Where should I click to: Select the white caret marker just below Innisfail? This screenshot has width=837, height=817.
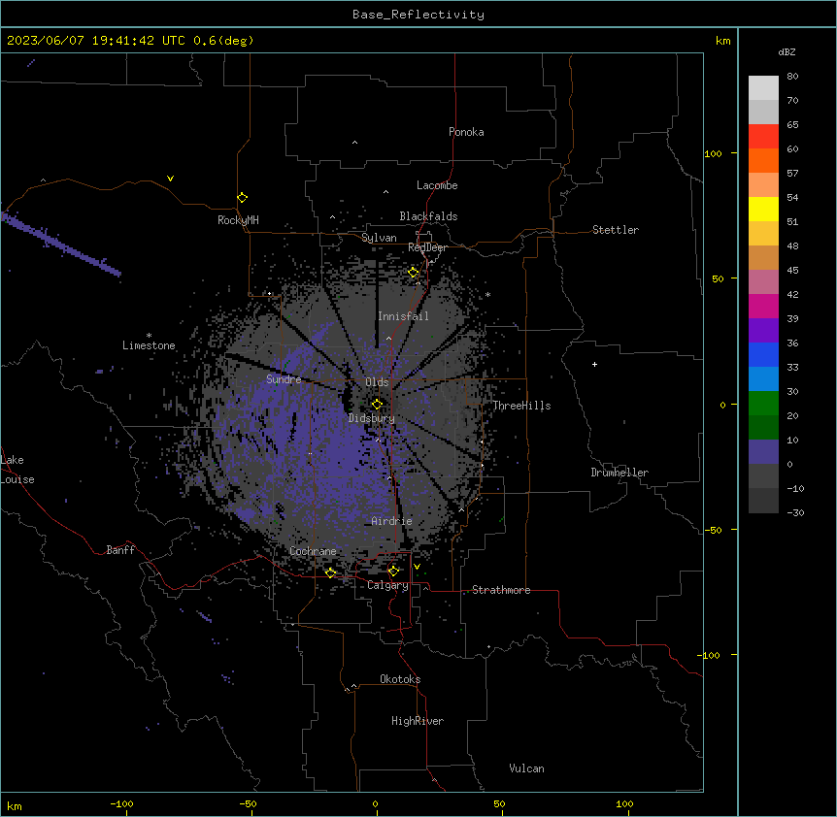[388, 338]
